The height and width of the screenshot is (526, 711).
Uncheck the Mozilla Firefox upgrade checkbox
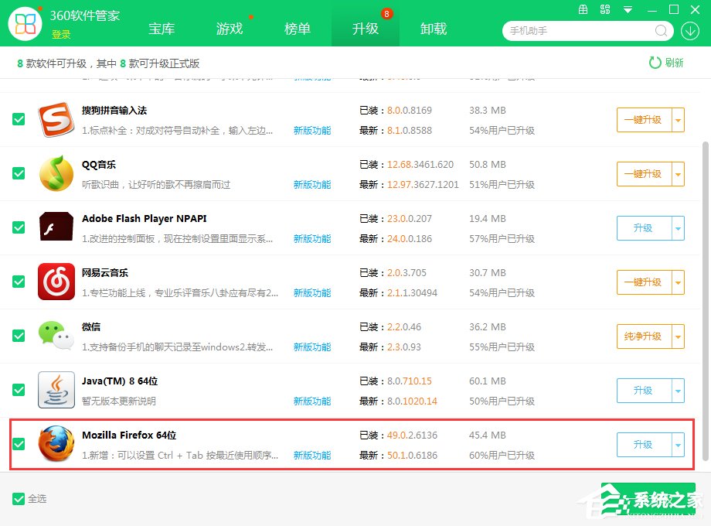click(18, 445)
